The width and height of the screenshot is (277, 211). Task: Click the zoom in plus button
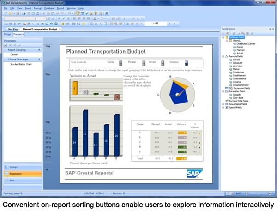click(x=270, y=193)
